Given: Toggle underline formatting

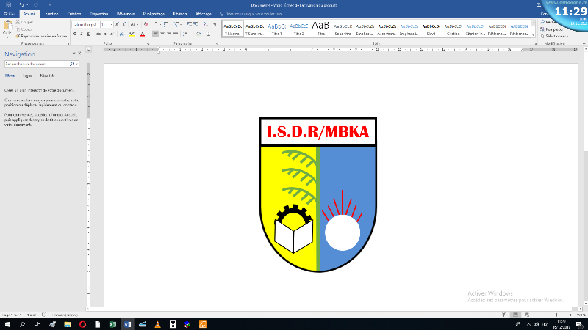Looking at the screenshot, I should [x=87, y=34].
